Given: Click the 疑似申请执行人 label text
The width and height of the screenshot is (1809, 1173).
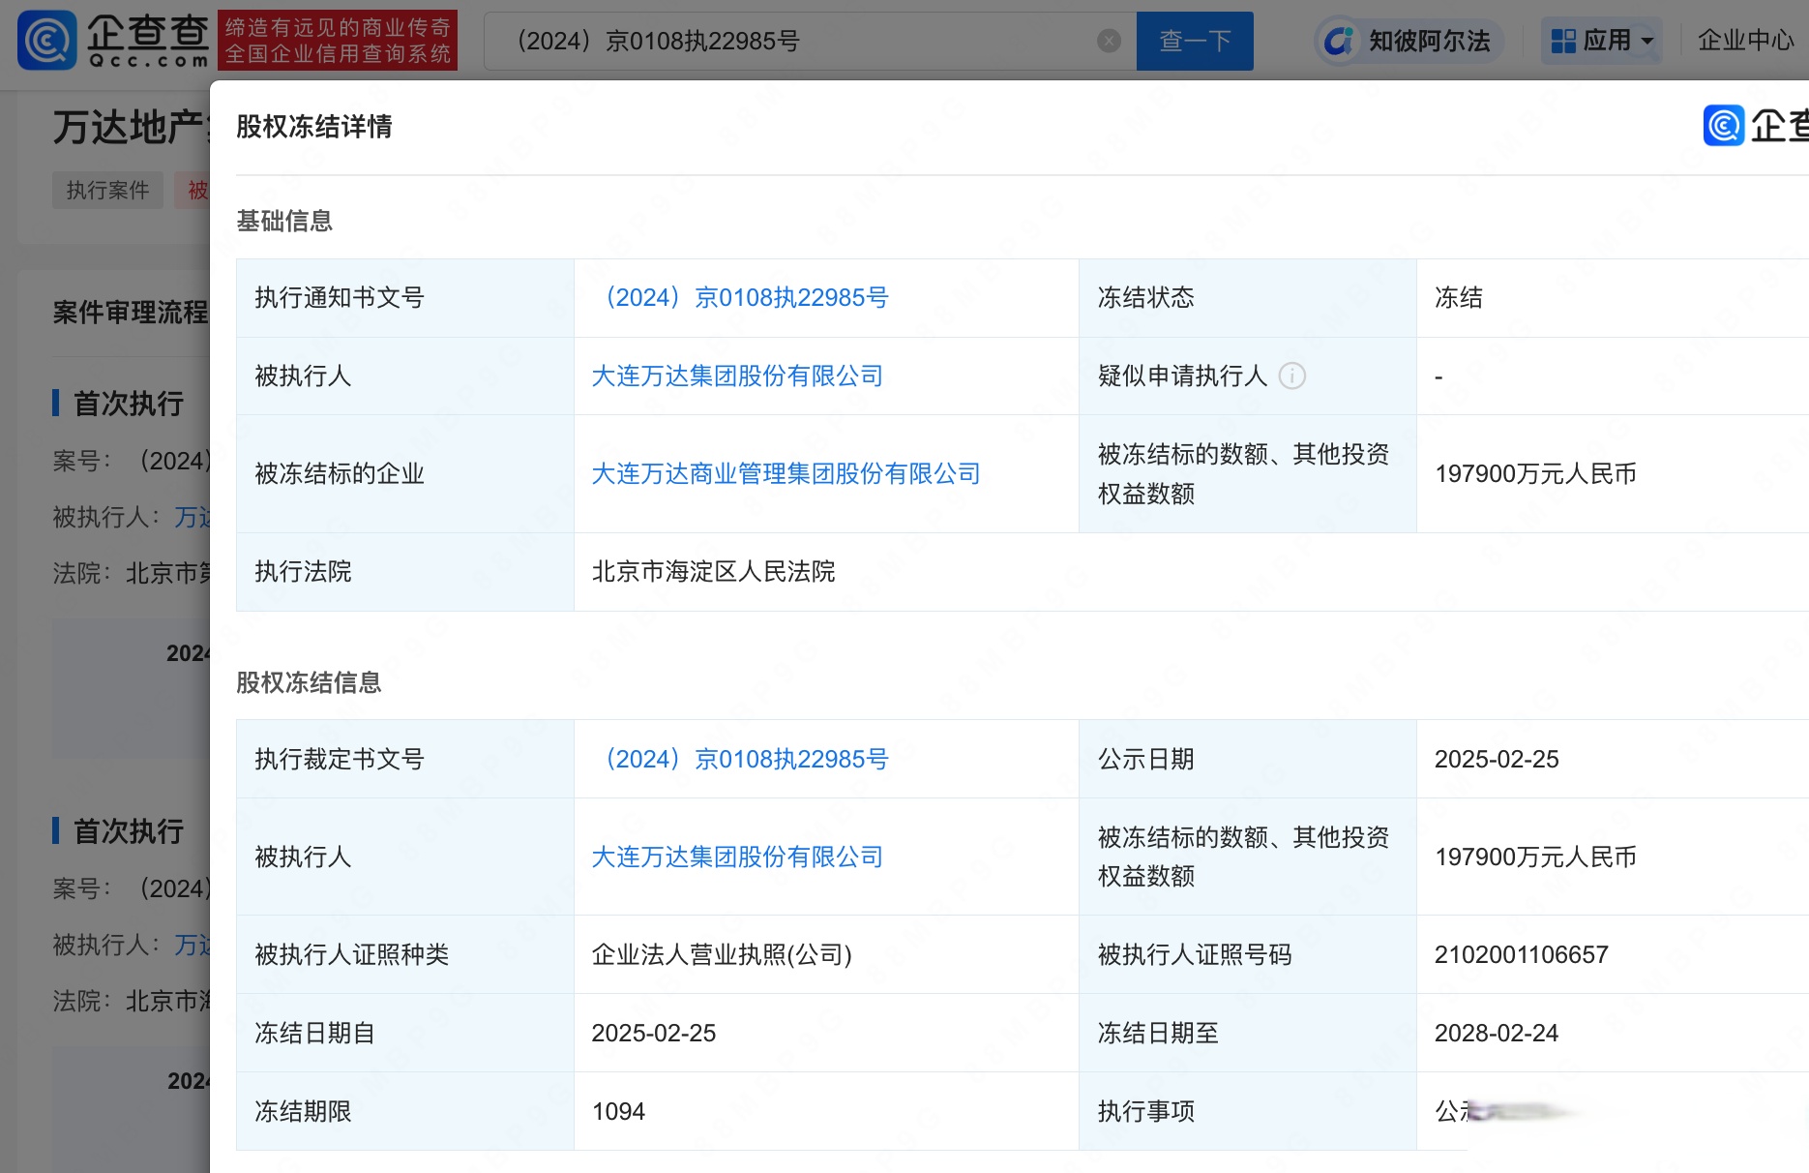Looking at the screenshot, I should 1182,376.
